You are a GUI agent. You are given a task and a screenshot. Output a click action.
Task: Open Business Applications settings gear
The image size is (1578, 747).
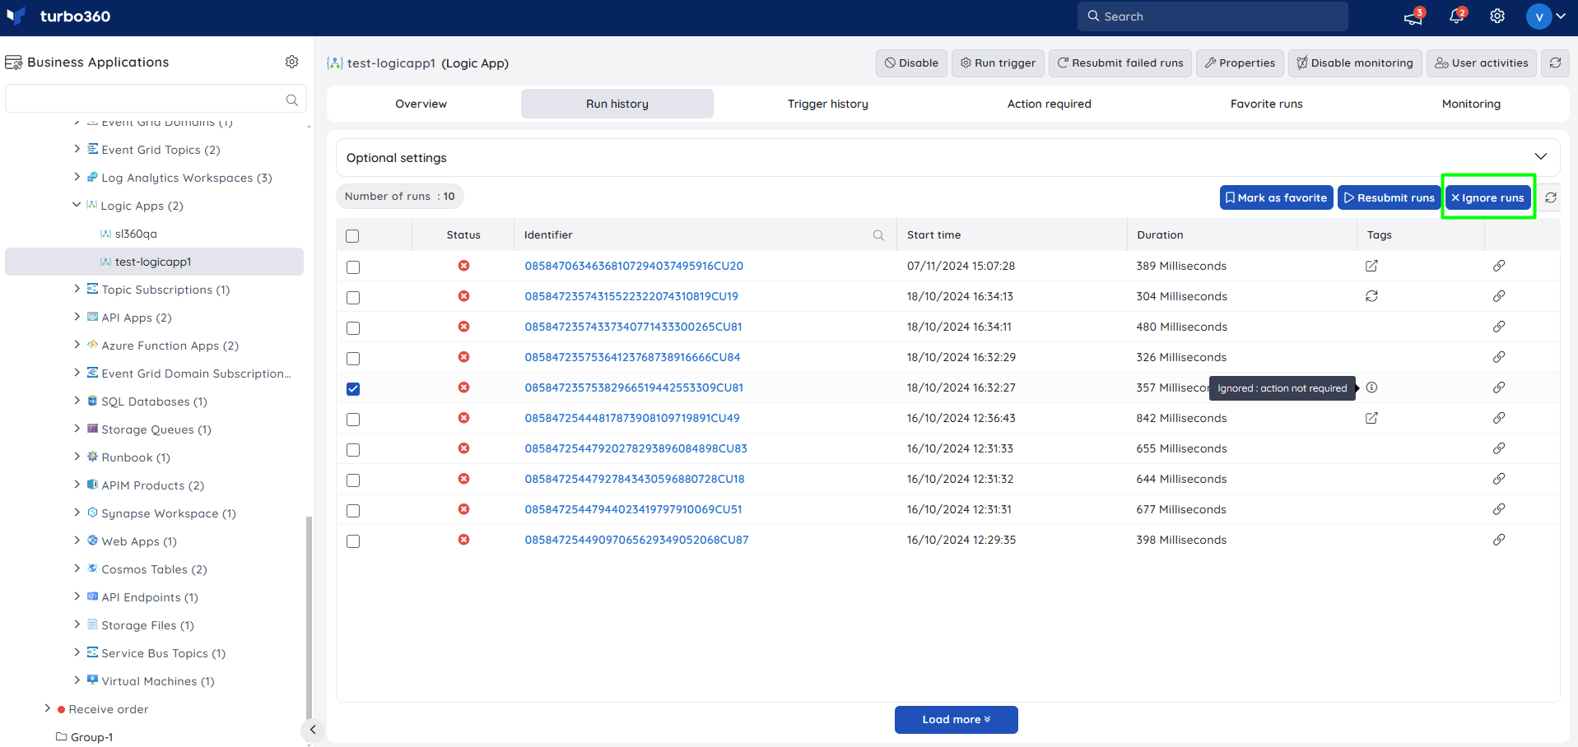click(291, 62)
